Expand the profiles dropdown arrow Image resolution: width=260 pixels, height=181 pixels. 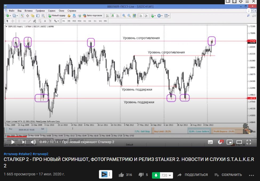pos(17,16)
